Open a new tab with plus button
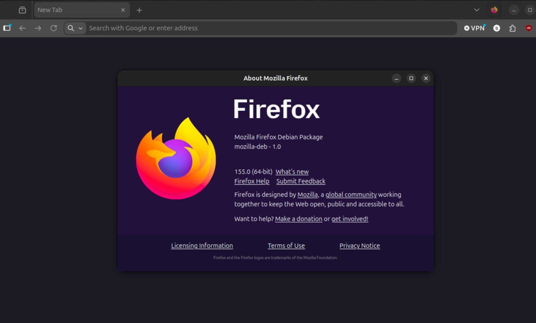 139,10
